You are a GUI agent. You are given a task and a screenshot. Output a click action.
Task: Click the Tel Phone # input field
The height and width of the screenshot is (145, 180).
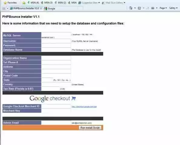[x=56, y=62]
